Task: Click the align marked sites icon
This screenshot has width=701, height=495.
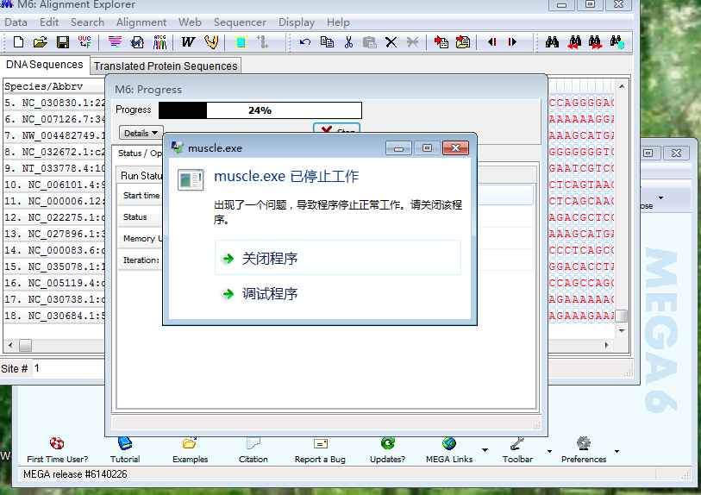Action: [x=262, y=42]
